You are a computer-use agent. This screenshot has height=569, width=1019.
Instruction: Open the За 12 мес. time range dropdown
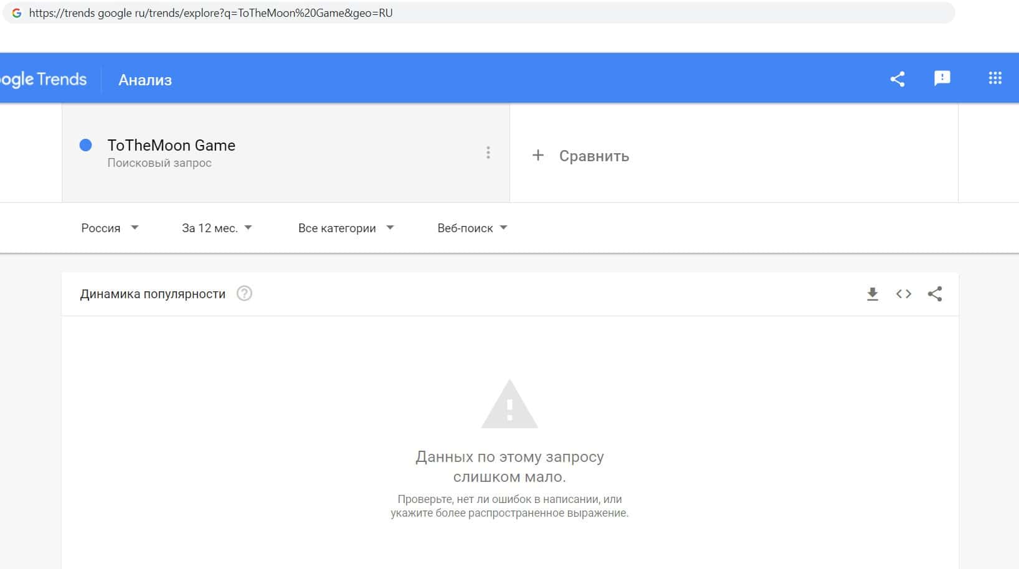pyautogui.click(x=217, y=228)
